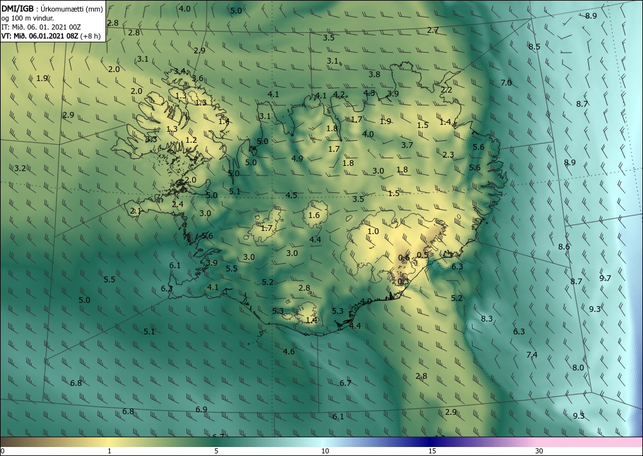
Task: Click the 2.2 precipitation value
Action: [446, 90]
